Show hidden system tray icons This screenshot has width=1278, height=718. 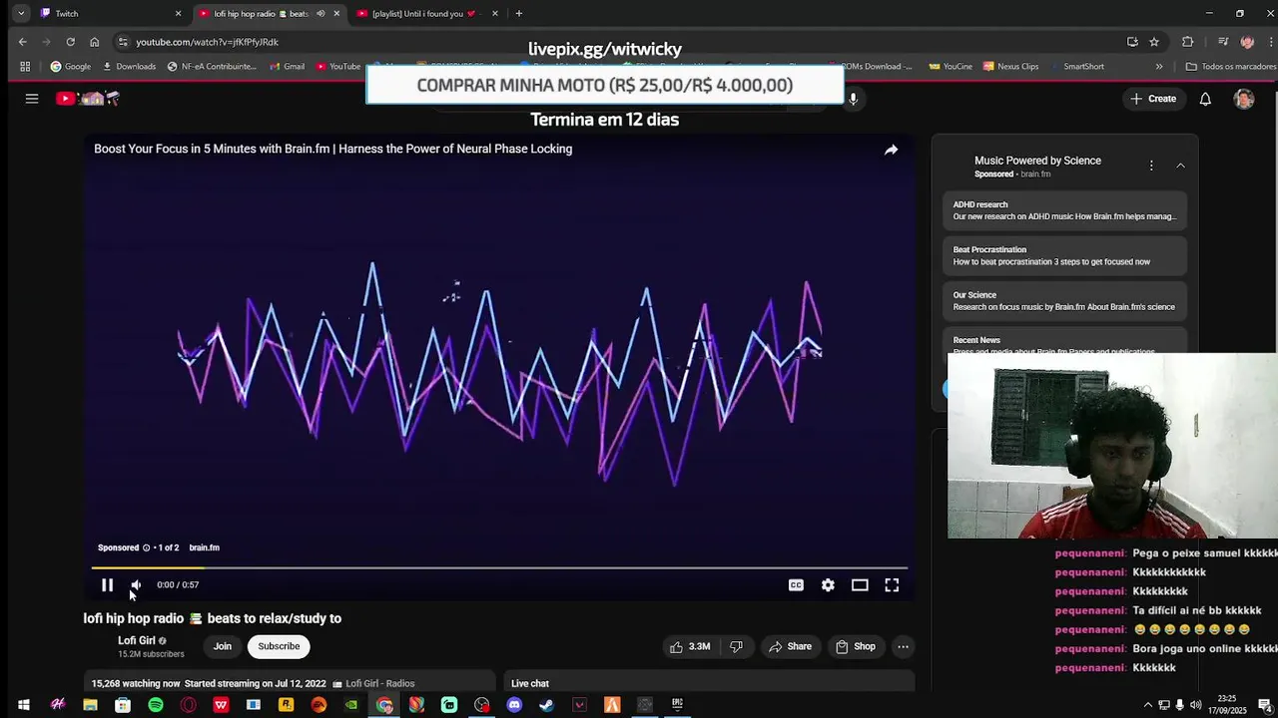coord(1147,705)
